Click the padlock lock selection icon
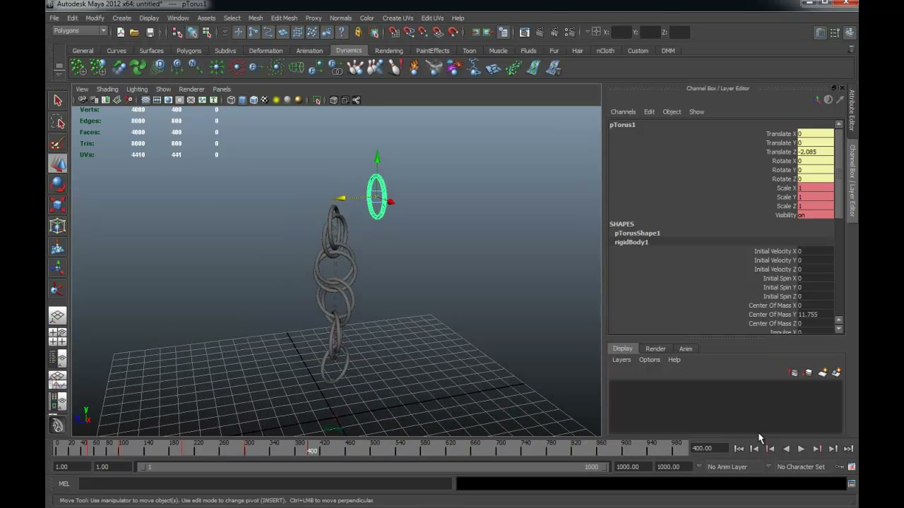Image resolution: width=904 pixels, height=508 pixels. (x=358, y=32)
